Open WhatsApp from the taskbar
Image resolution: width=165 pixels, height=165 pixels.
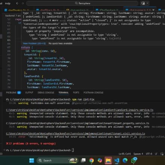point(134,160)
